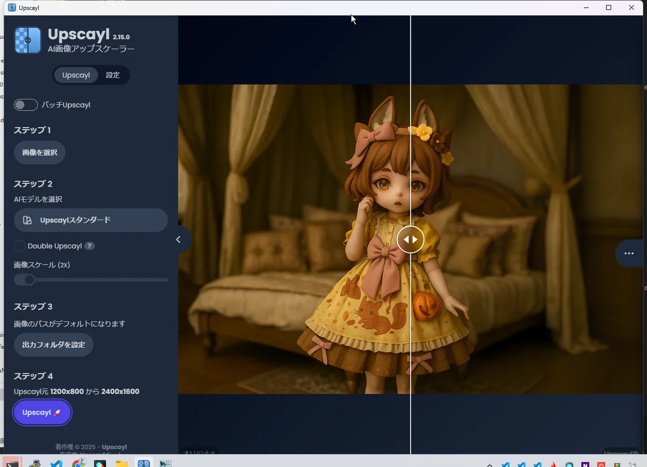Image resolution: width=647 pixels, height=467 pixels.
Task: Click the comparison slider arrows handle
Action: click(410, 239)
